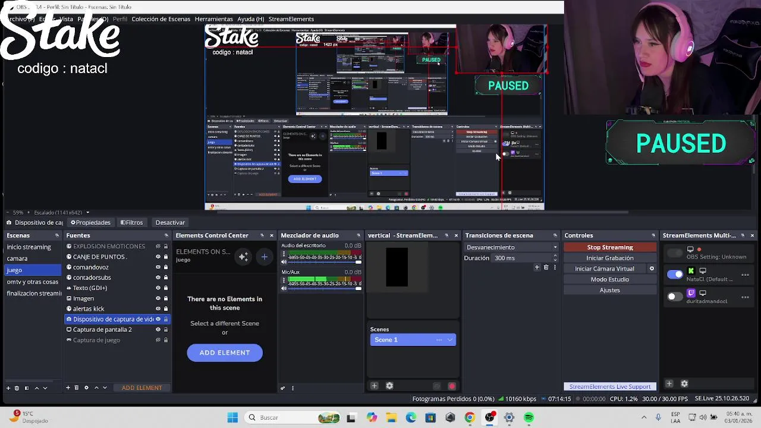761x428 pixels.
Task: Open Scene 1 more options dots
Action: coord(439,340)
